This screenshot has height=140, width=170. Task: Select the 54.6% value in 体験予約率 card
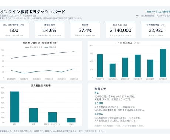coord(50,30)
